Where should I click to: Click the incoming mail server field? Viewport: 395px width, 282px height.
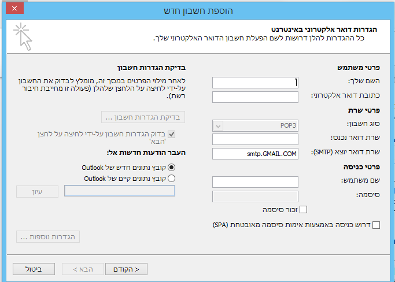pos(255,139)
